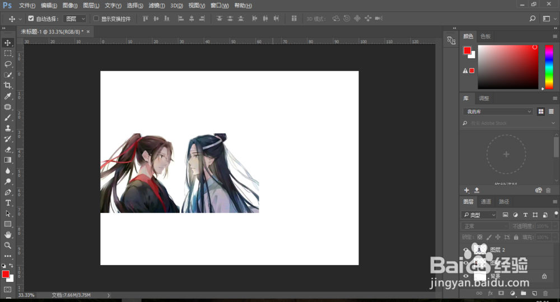The image size is (560, 302).
Task: Open the 不透明度 opacity dropdown arrow
Action: 554,226
